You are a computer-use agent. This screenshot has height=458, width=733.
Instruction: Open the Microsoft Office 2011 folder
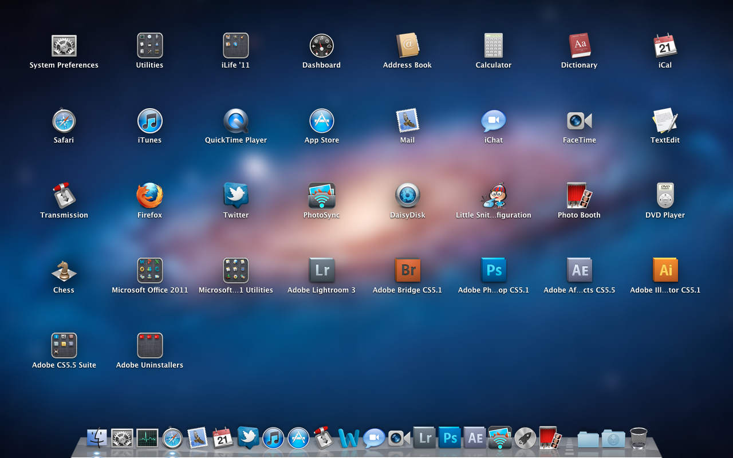150,271
